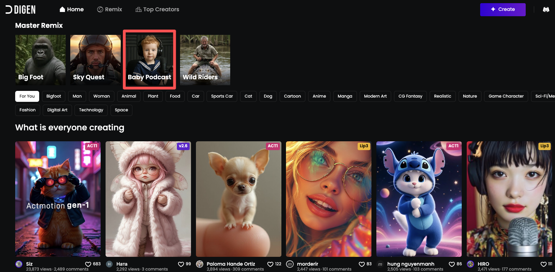The width and height of the screenshot is (555, 272).
Task: Filter by Modern Art category
Action: click(x=375, y=96)
